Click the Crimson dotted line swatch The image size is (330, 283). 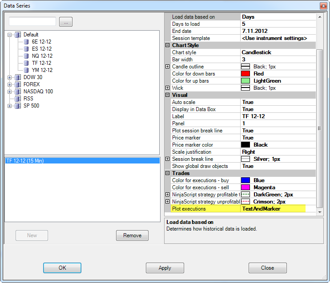tap(245, 202)
